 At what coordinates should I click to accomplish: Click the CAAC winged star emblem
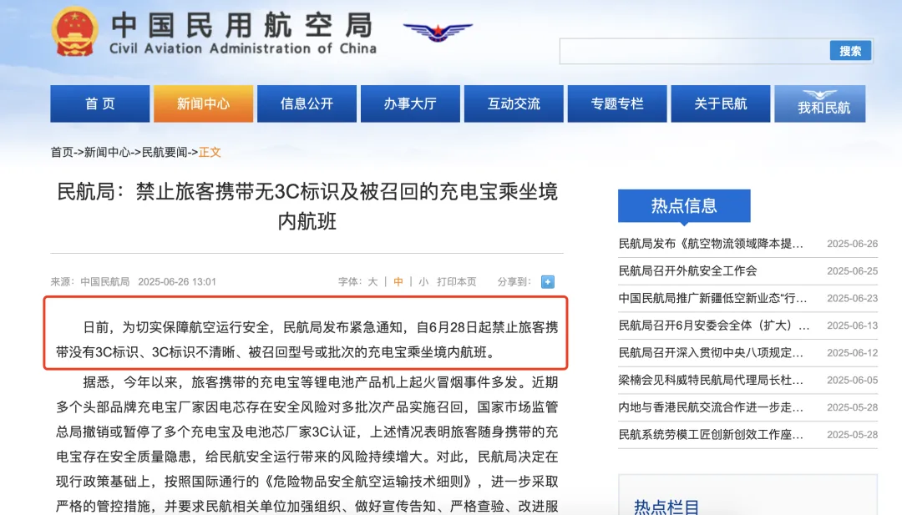[438, 32]
